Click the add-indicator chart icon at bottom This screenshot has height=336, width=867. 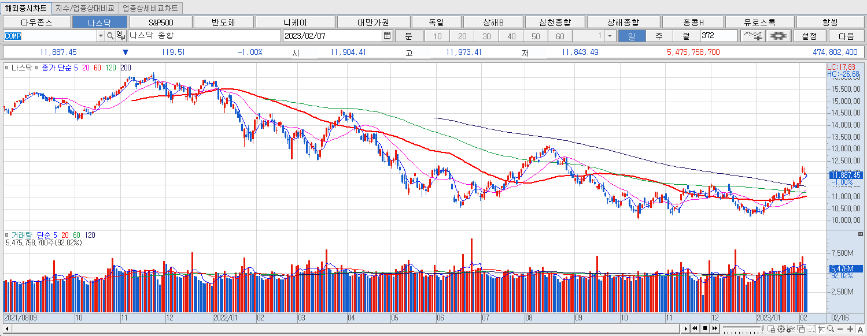point(791,329)
